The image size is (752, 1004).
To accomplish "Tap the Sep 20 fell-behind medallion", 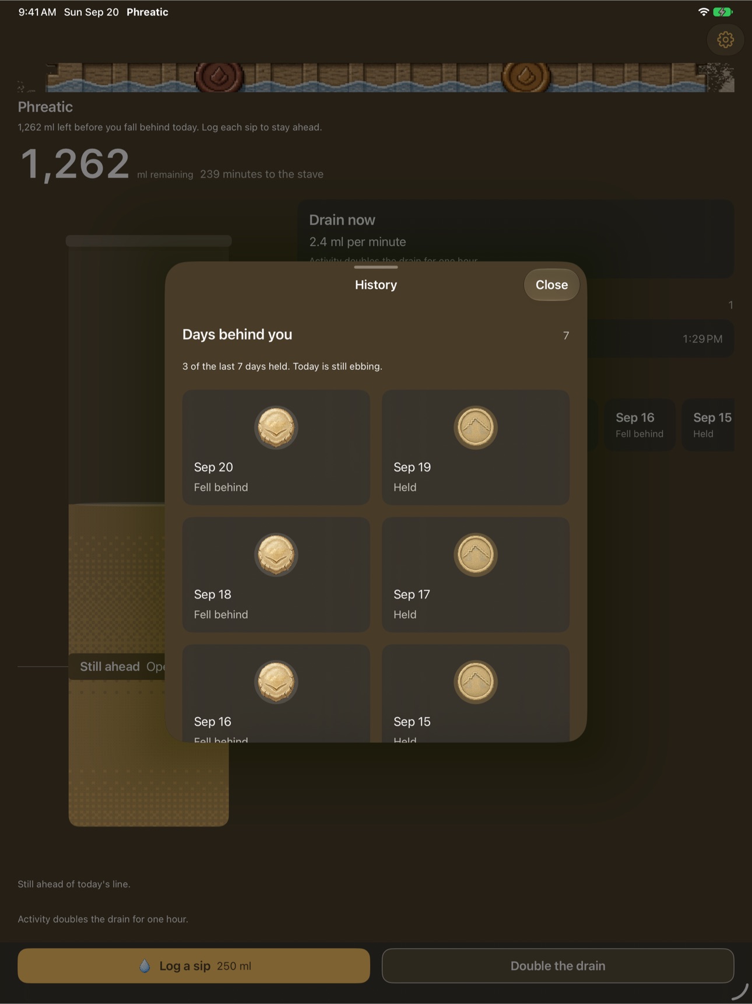I will [x=276, y=427].
